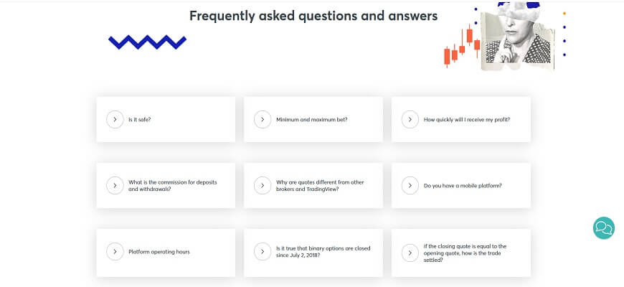Open chevron next to quotes differ from TradingView
The width and height of the screenshot is (624, 287).
[x=263, y=186]
